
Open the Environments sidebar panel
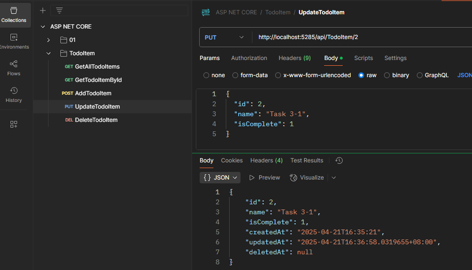(x=14, y=41)
